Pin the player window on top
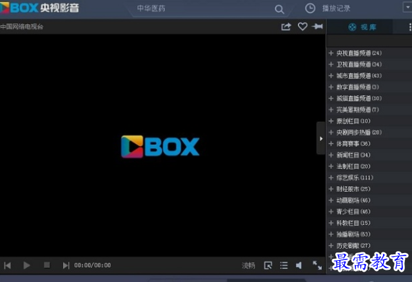 pyautogui.click(x=317, y=26)
